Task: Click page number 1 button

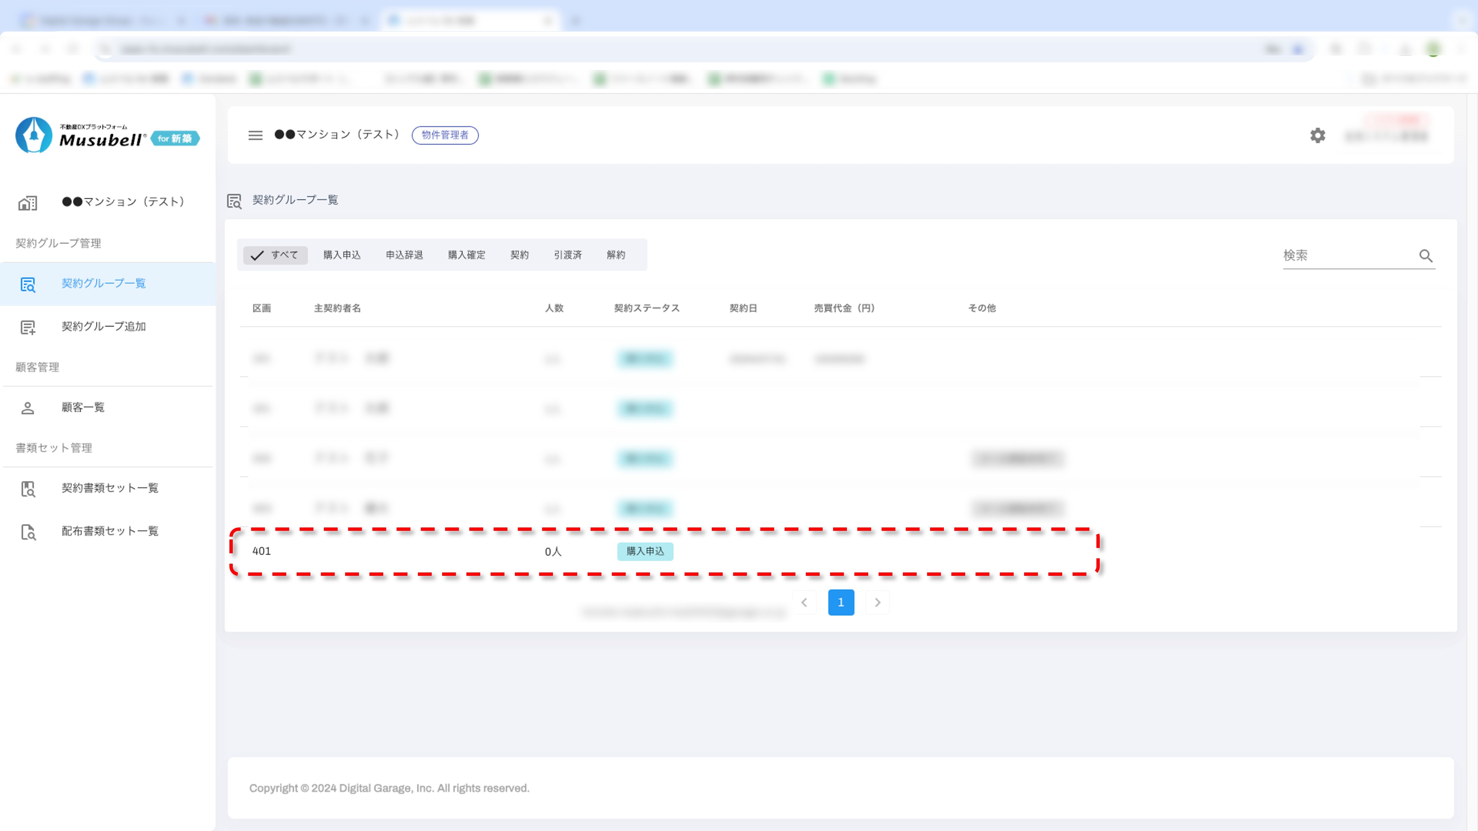Action: pyautogui.click(x=840, y=602)
